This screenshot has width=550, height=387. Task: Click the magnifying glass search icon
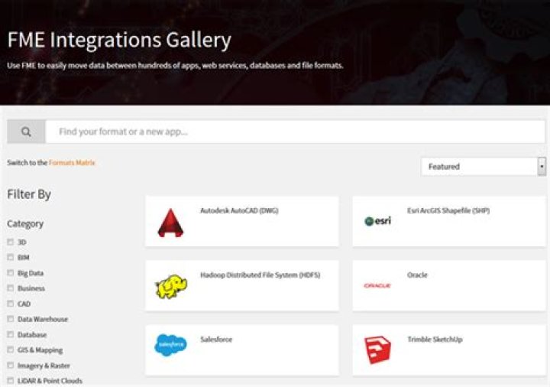[x=26, y=132]
